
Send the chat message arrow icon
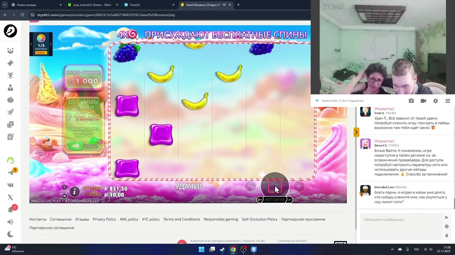[447, 217]
